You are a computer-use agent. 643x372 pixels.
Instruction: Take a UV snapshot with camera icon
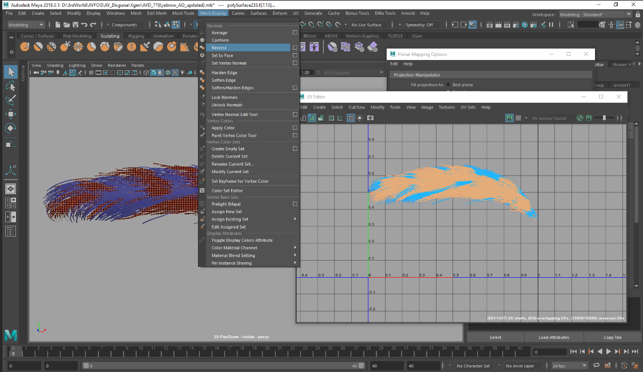370,118
